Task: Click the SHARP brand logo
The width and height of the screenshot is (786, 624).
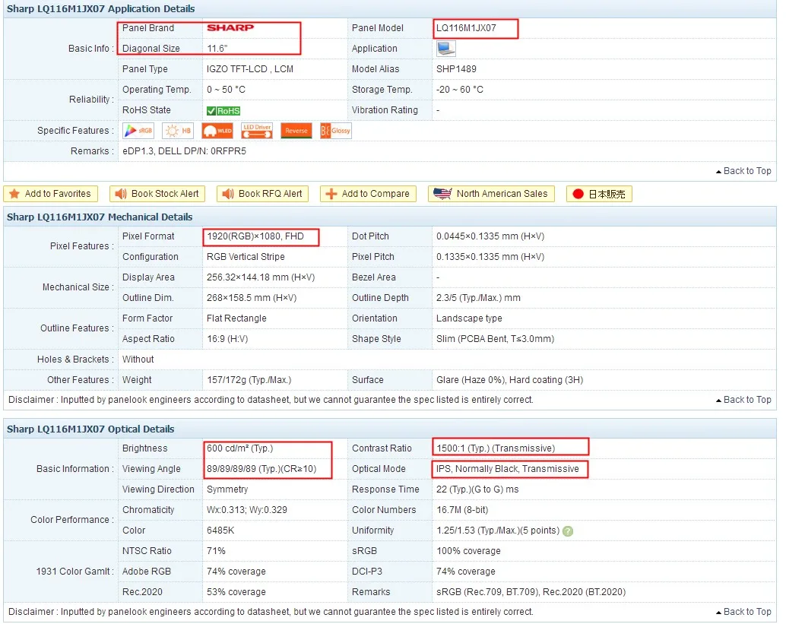Action: click(230, 27)
